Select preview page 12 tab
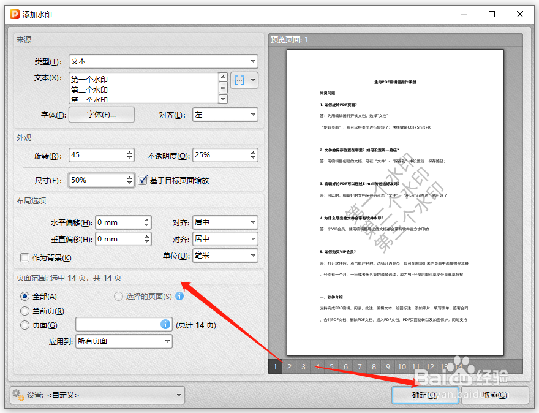Viewport: 539px width, 413px height. (x=431, y=367)
